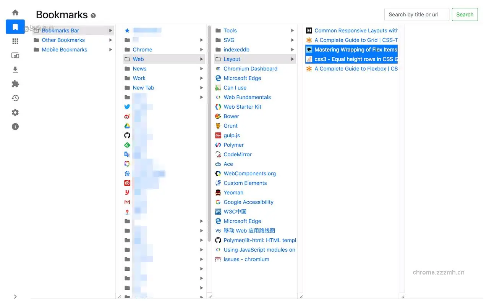The height and width of the screenshot is (305, 489).
Task: Open the Extensions puzzle-piece icon
Action: [15, 83]
